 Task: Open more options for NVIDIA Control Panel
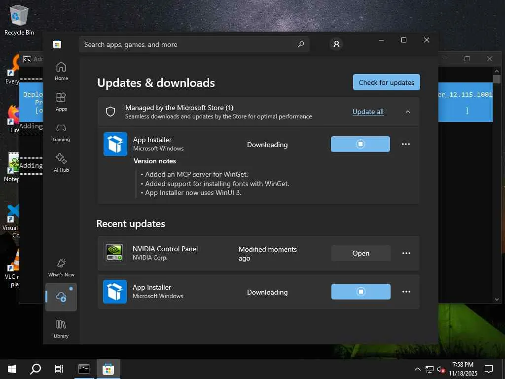pos(406,253)
